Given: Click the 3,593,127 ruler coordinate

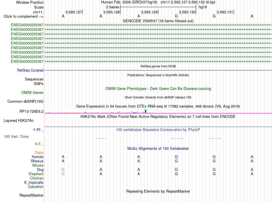Looking at the screenshot, I should click(x=74, y=12).
